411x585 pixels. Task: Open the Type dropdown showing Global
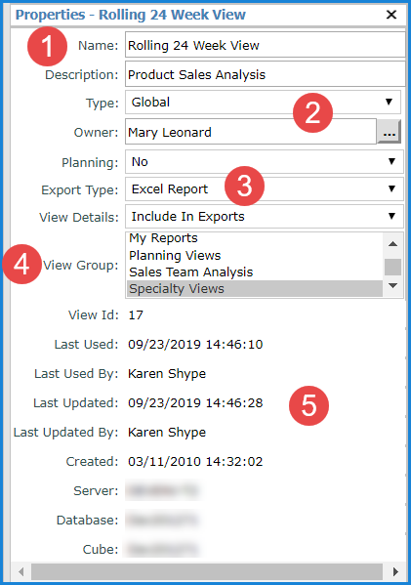pyautogui.click(x=263, y=102)
